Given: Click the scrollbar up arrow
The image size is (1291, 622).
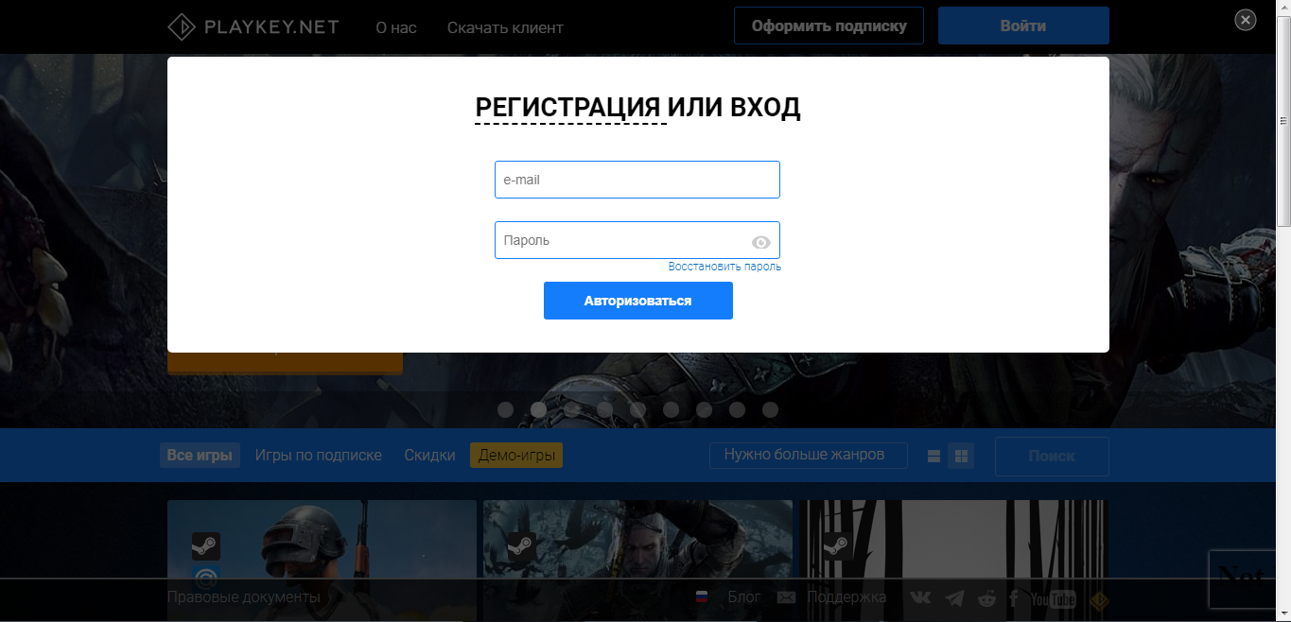Looking at the screenshot, I should (1283, 7).
